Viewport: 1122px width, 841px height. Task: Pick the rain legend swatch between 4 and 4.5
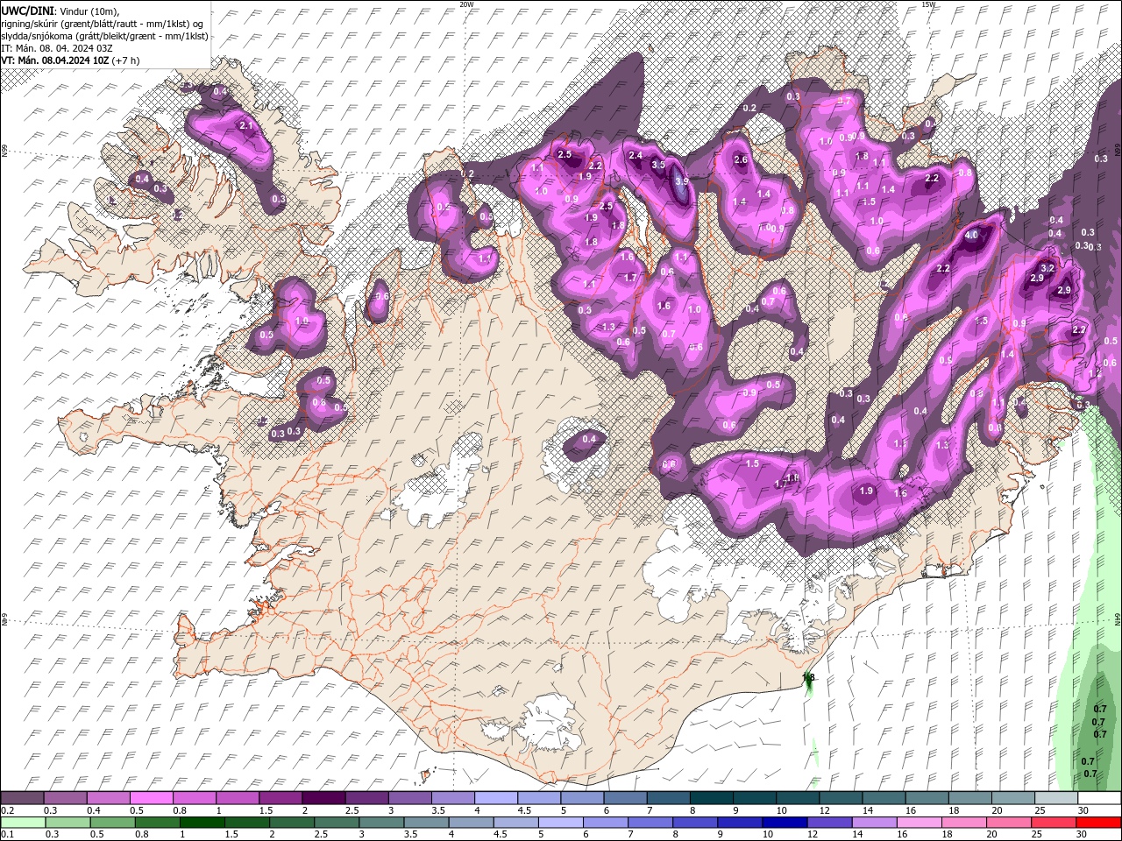click(x=470, y=823)
